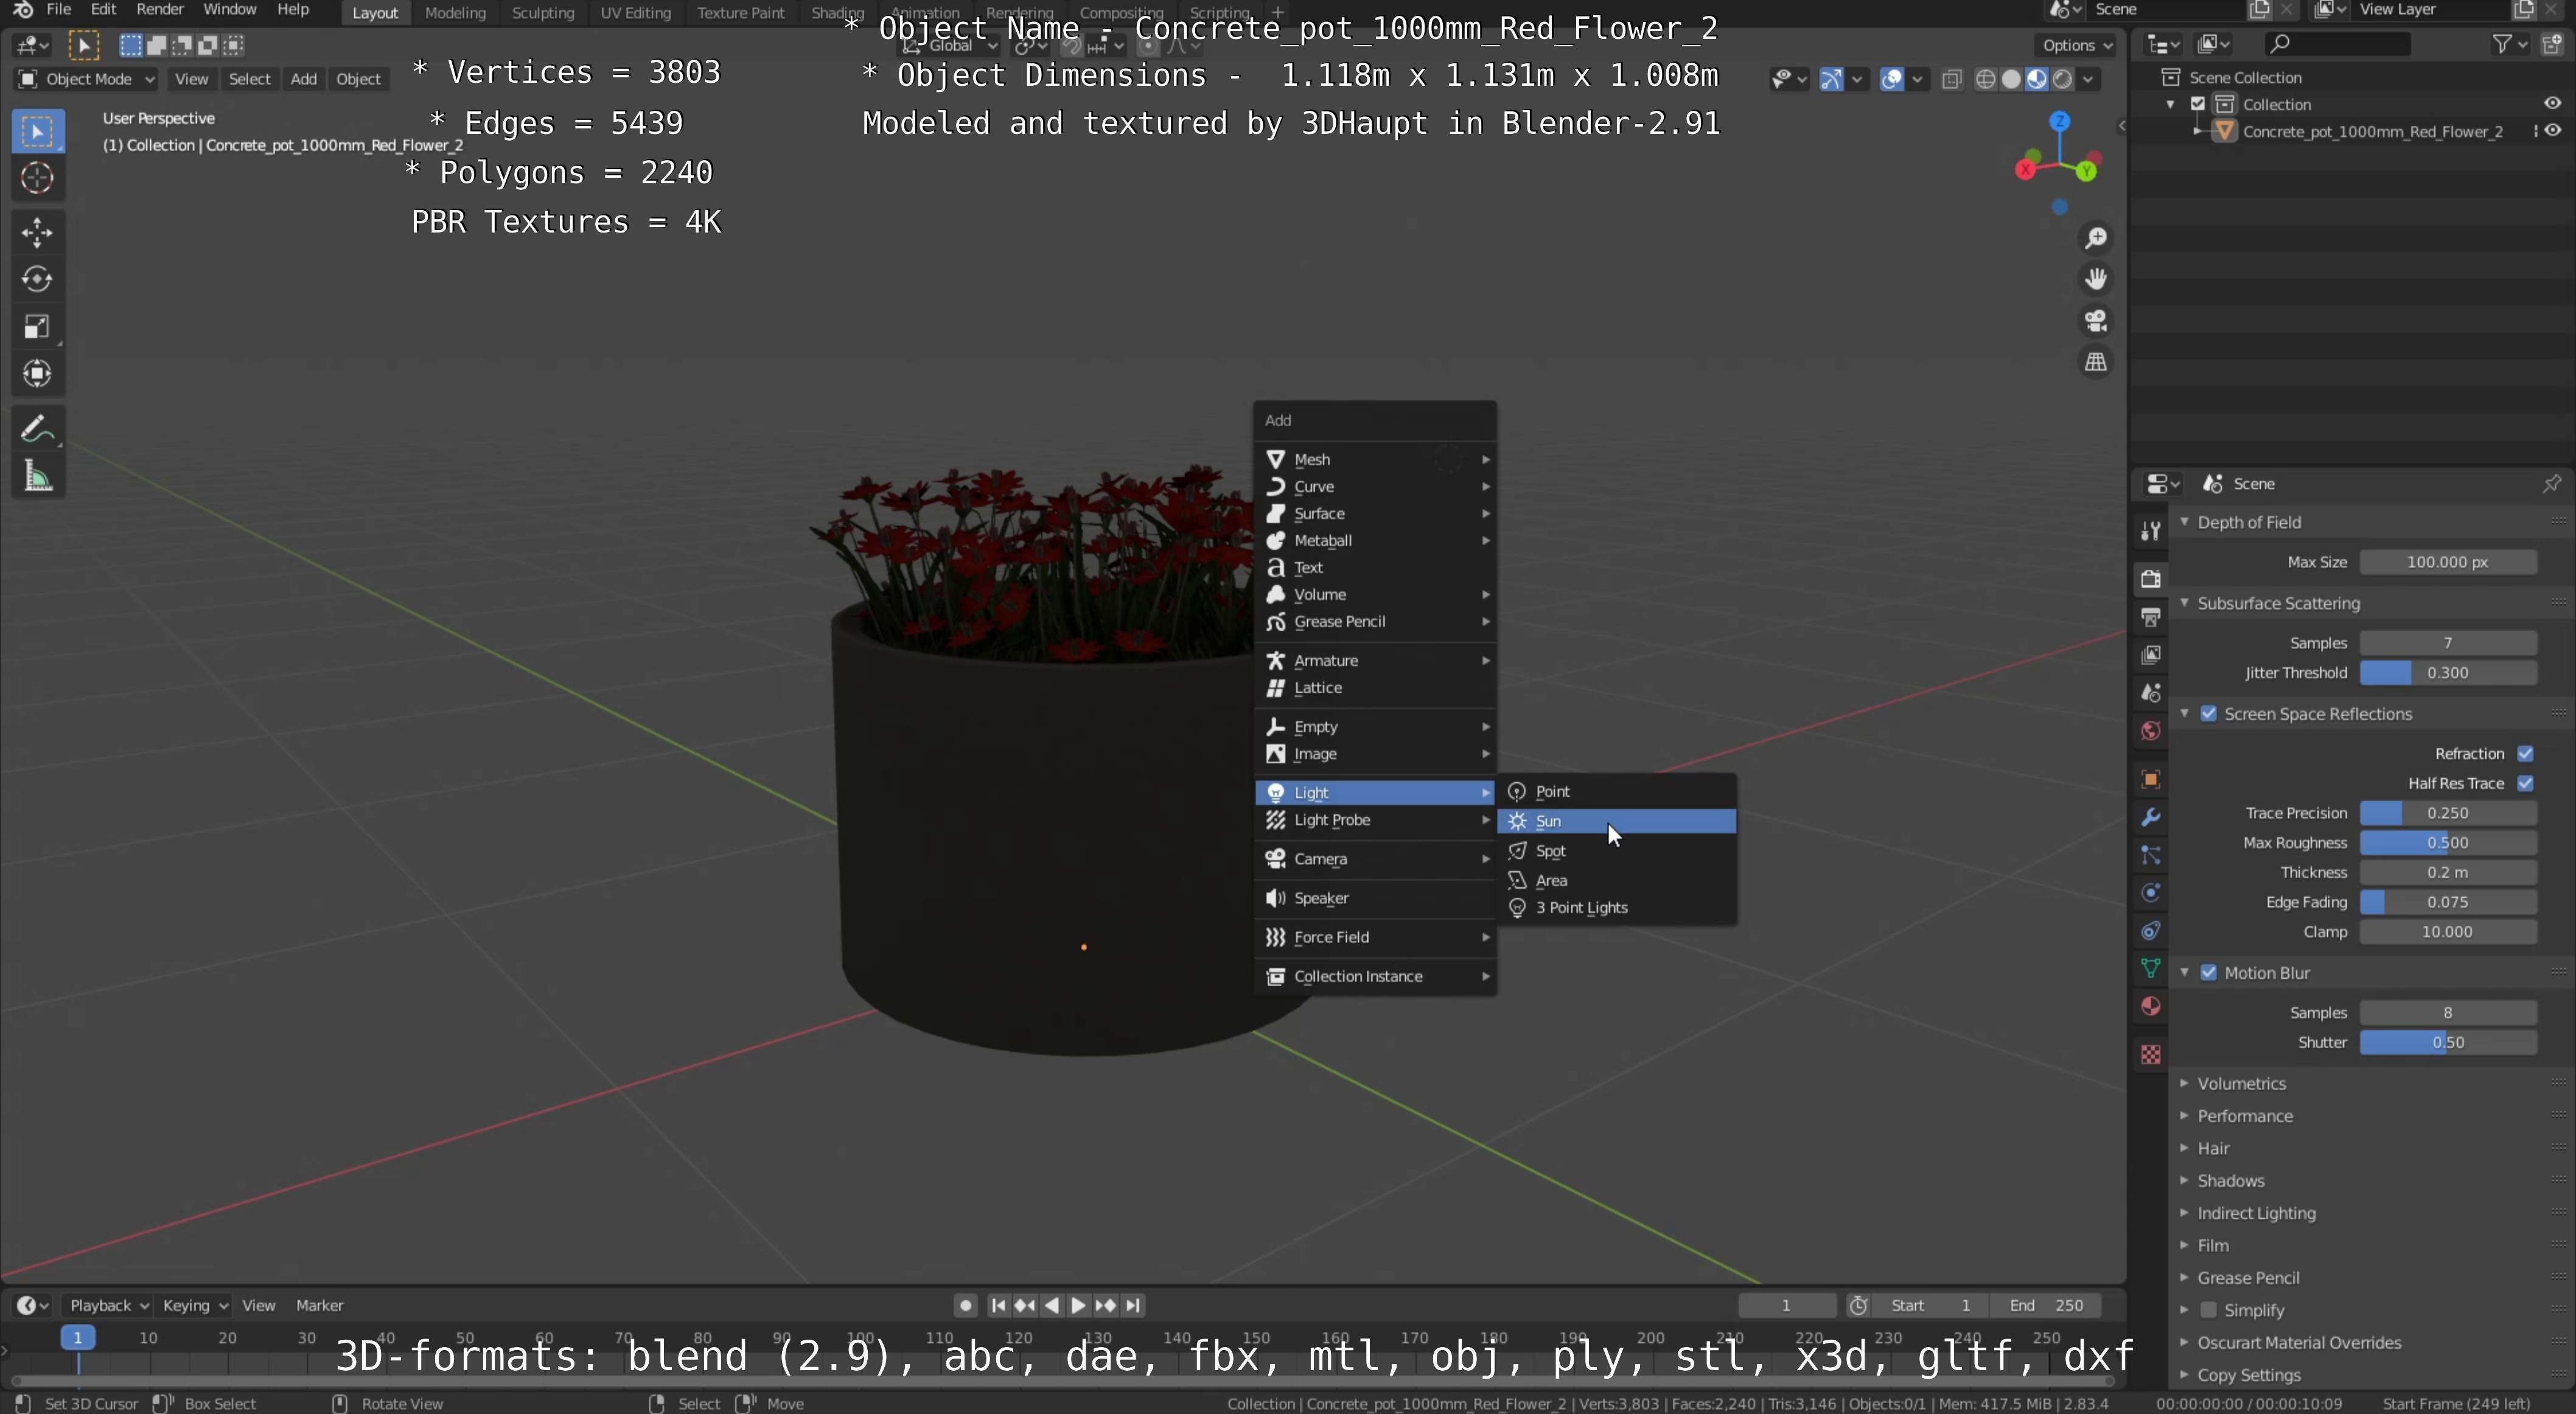The image size is (2576, 1414).
Task: Collapse Depth of Field panel
Action: pos(2249,522)
